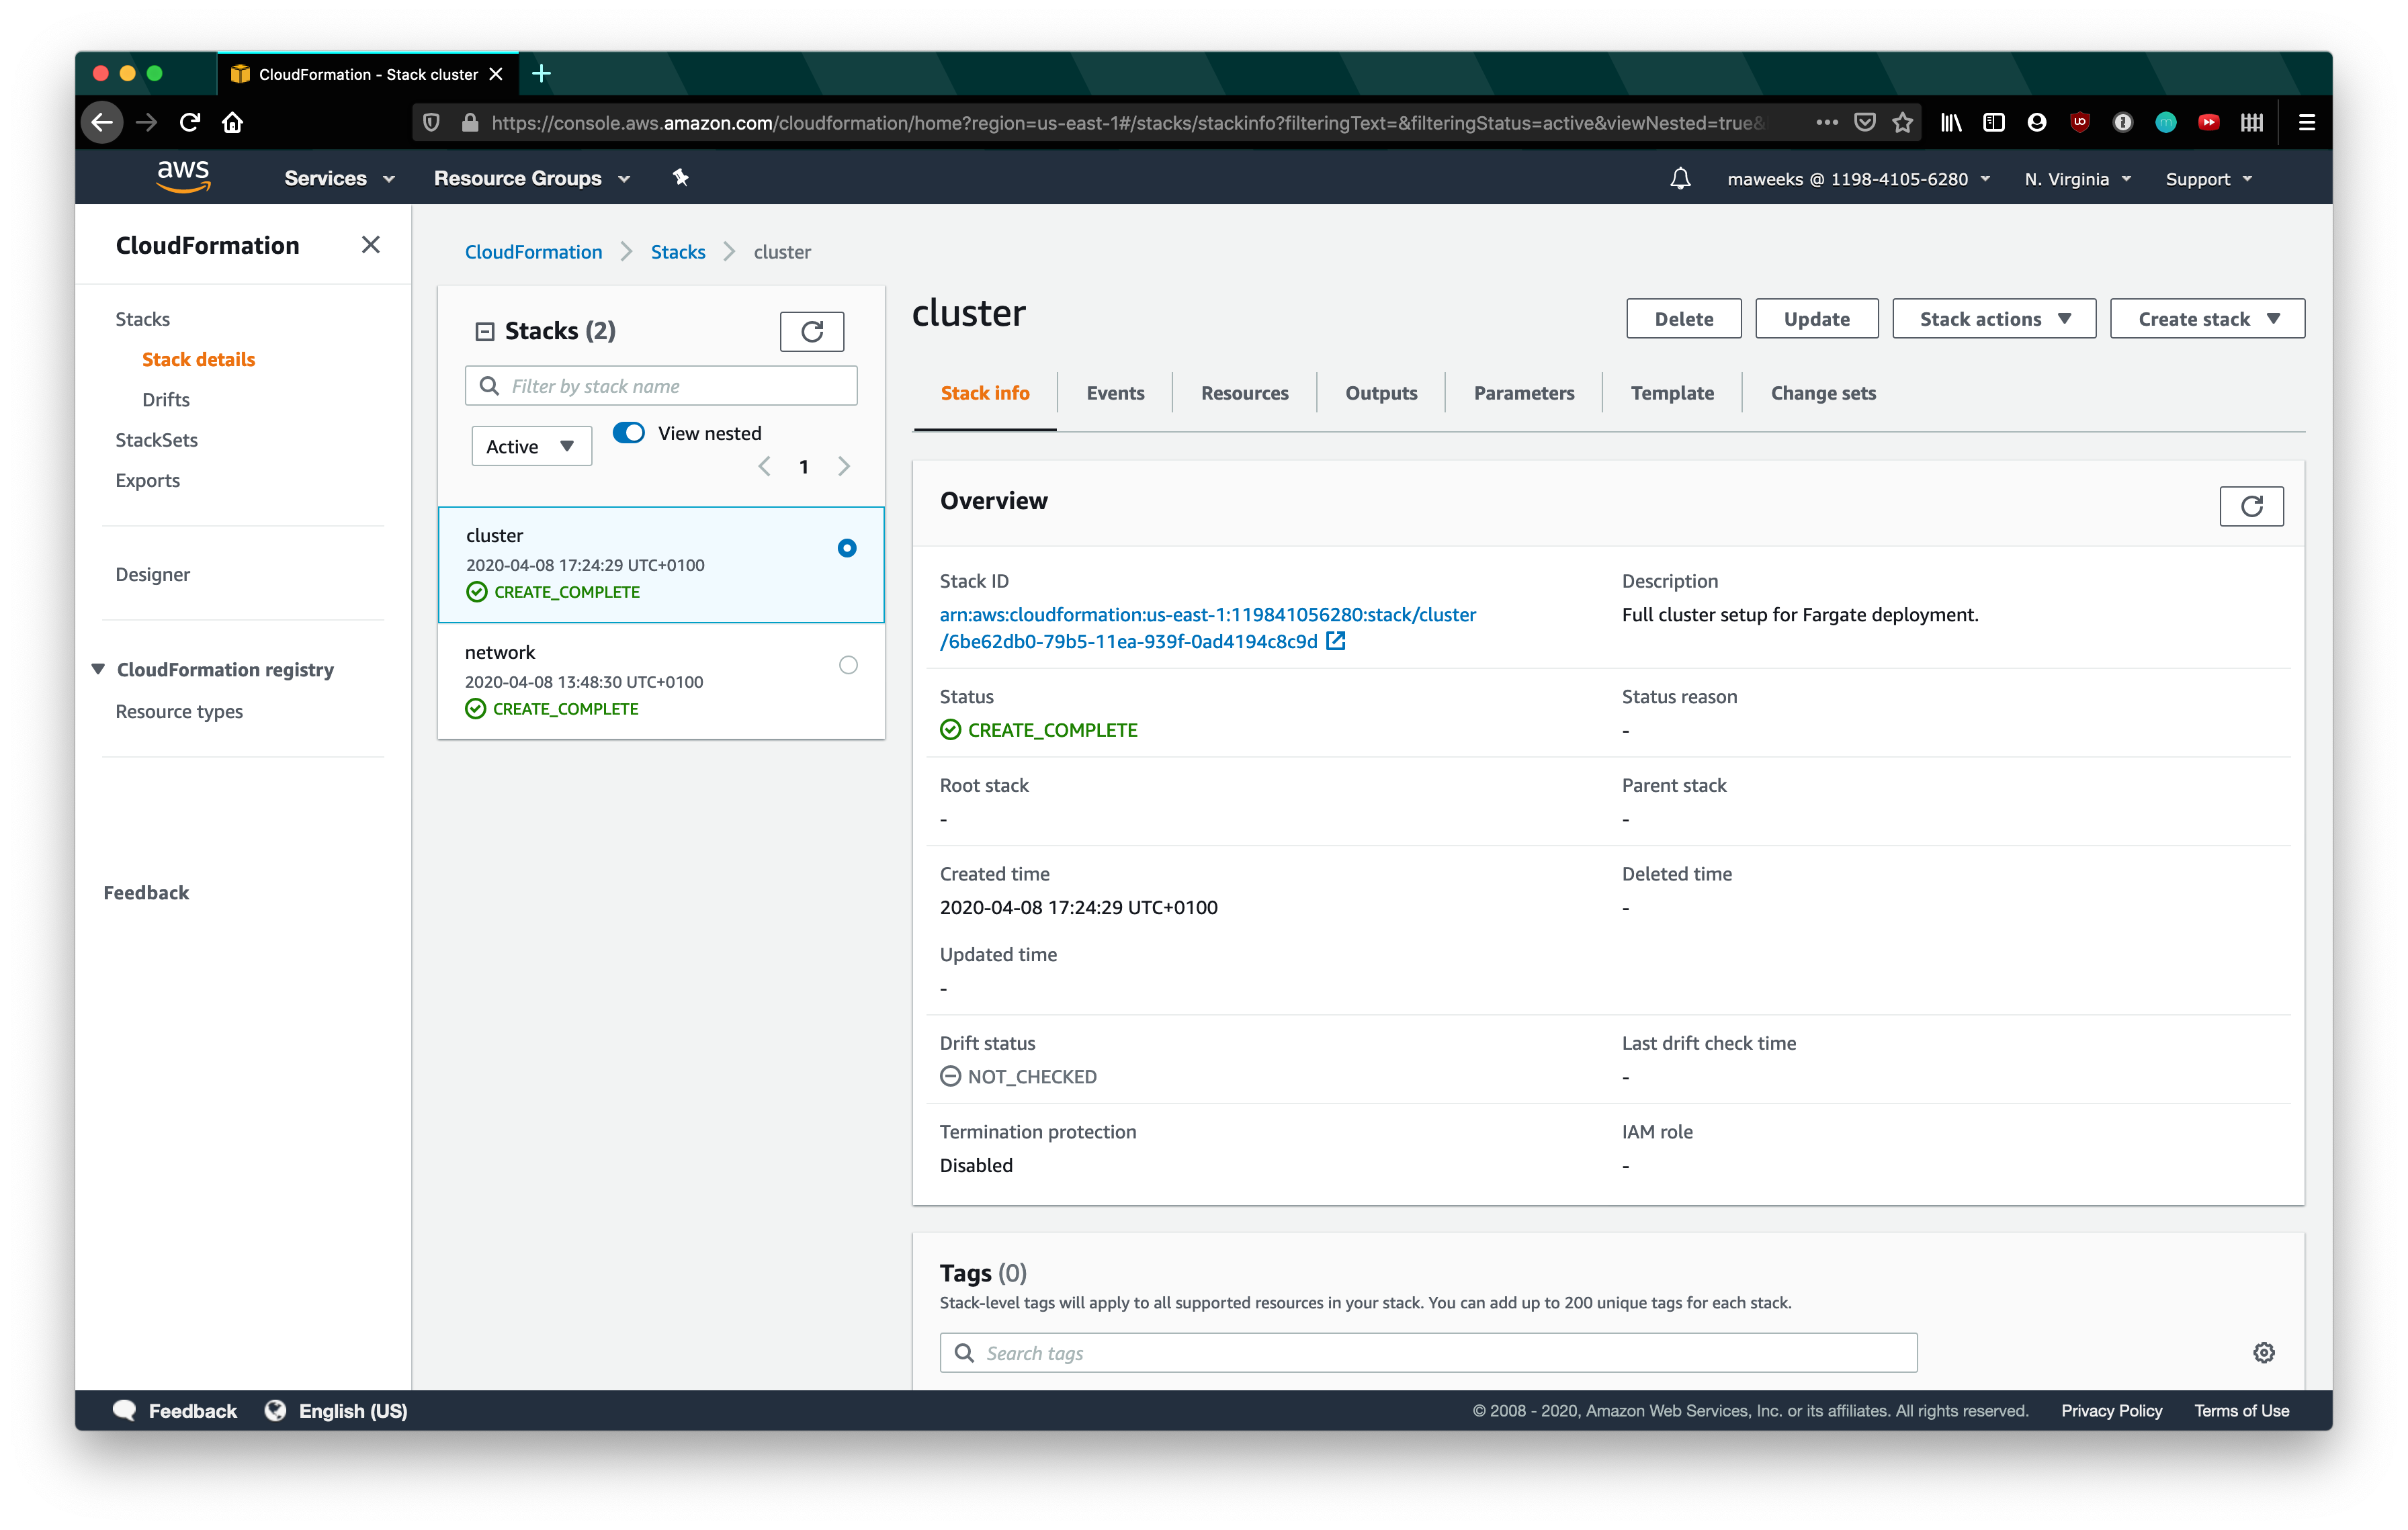The image size is (2408, 1530).
Task: Open the Create stack dropdown
Action: tap(2207, 319)
